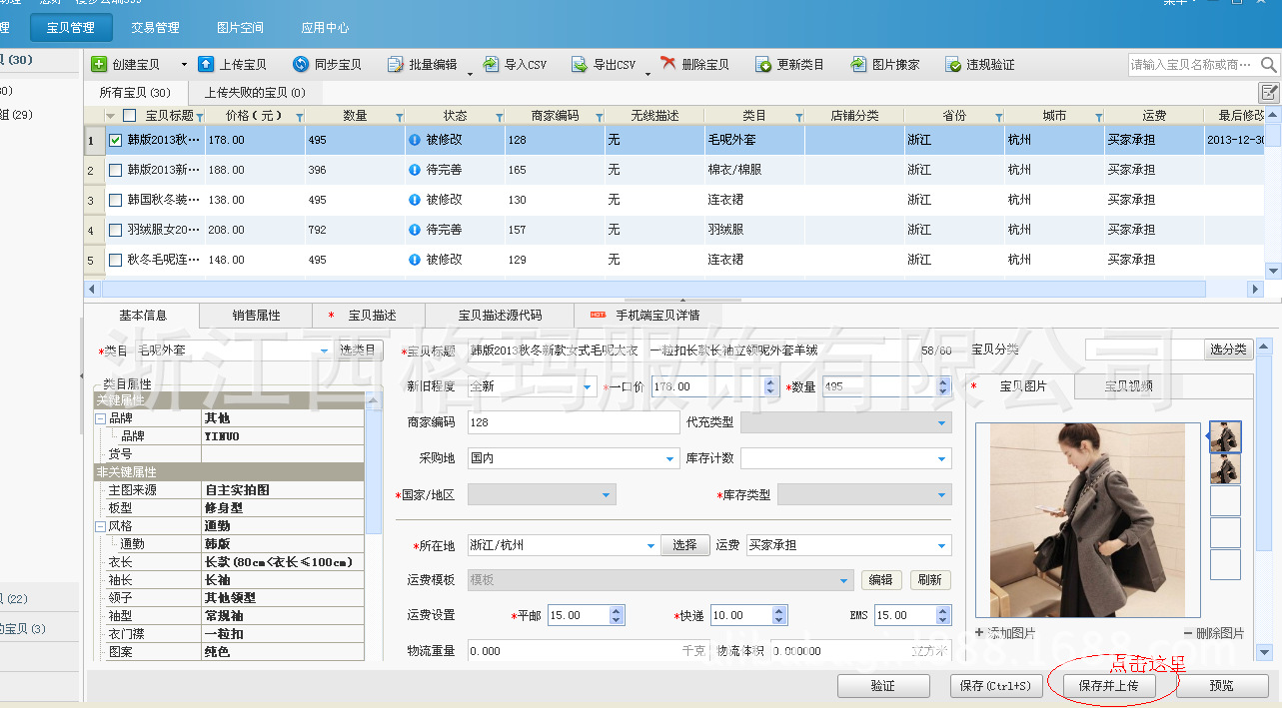Enable the select-all checkbox in table header
This screenshot has width=1282, height=708.
pos(127,115)
